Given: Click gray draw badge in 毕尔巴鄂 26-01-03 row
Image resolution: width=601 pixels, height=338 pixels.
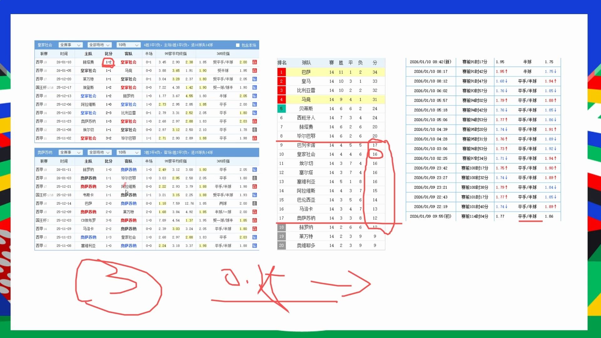Looking at the screenshot, I should [254, 178].
